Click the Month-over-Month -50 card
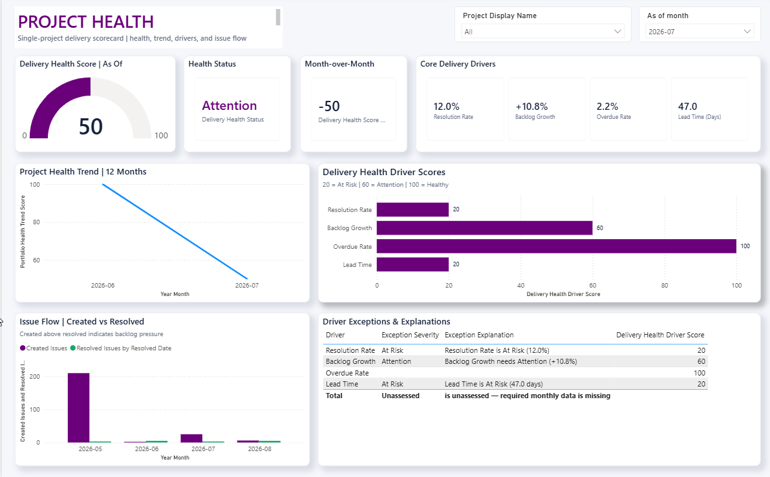This screenshot has height=477, width=770. tap(353, 109)
